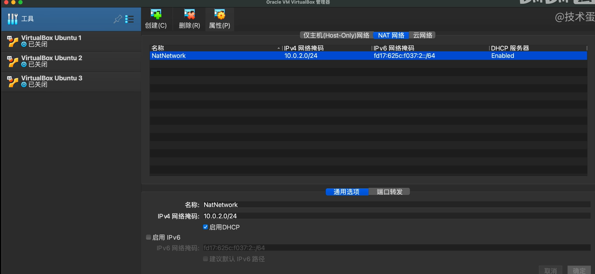This screenshot has height=274, width=595.
Task: Minimize the VirtualBox manager window
Action: tap(13, 2)
